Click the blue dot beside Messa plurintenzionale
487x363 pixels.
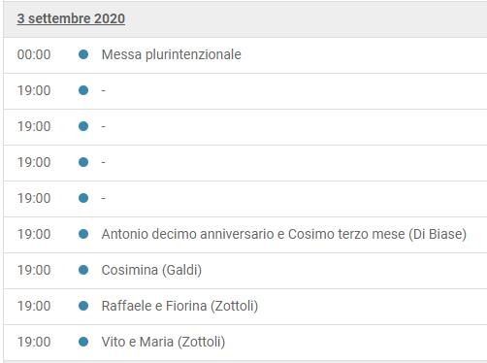[83, 54]
